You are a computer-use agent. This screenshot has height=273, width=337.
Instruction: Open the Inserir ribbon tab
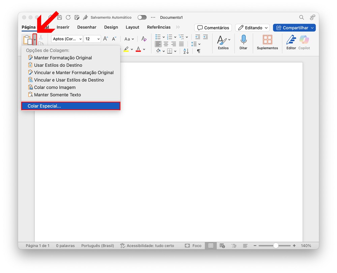[x=63, y=27]
